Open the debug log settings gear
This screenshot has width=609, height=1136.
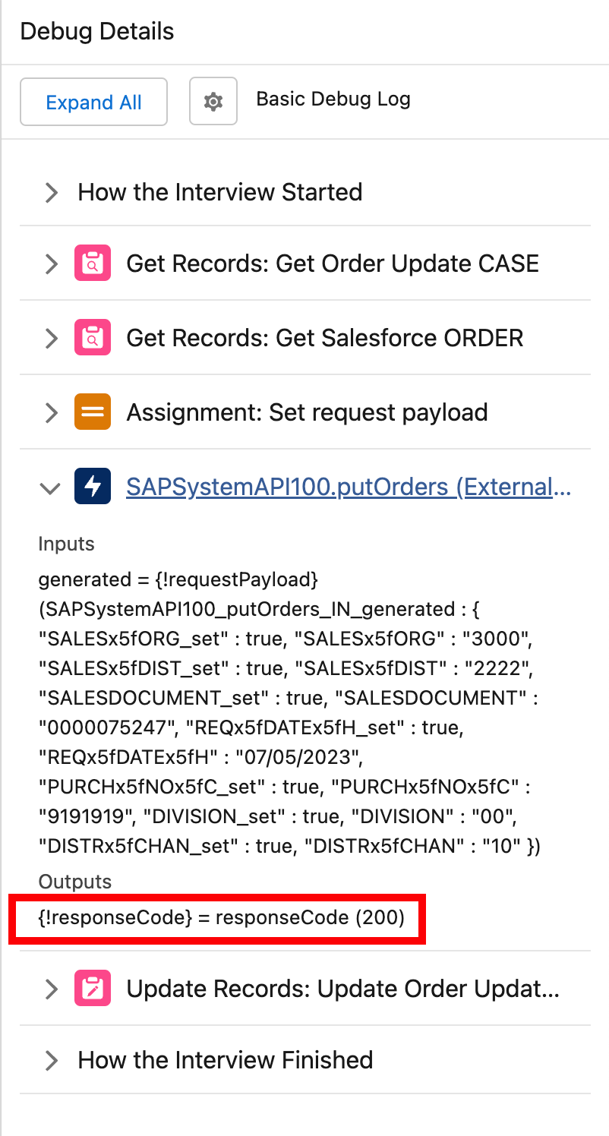pos(213,101)
